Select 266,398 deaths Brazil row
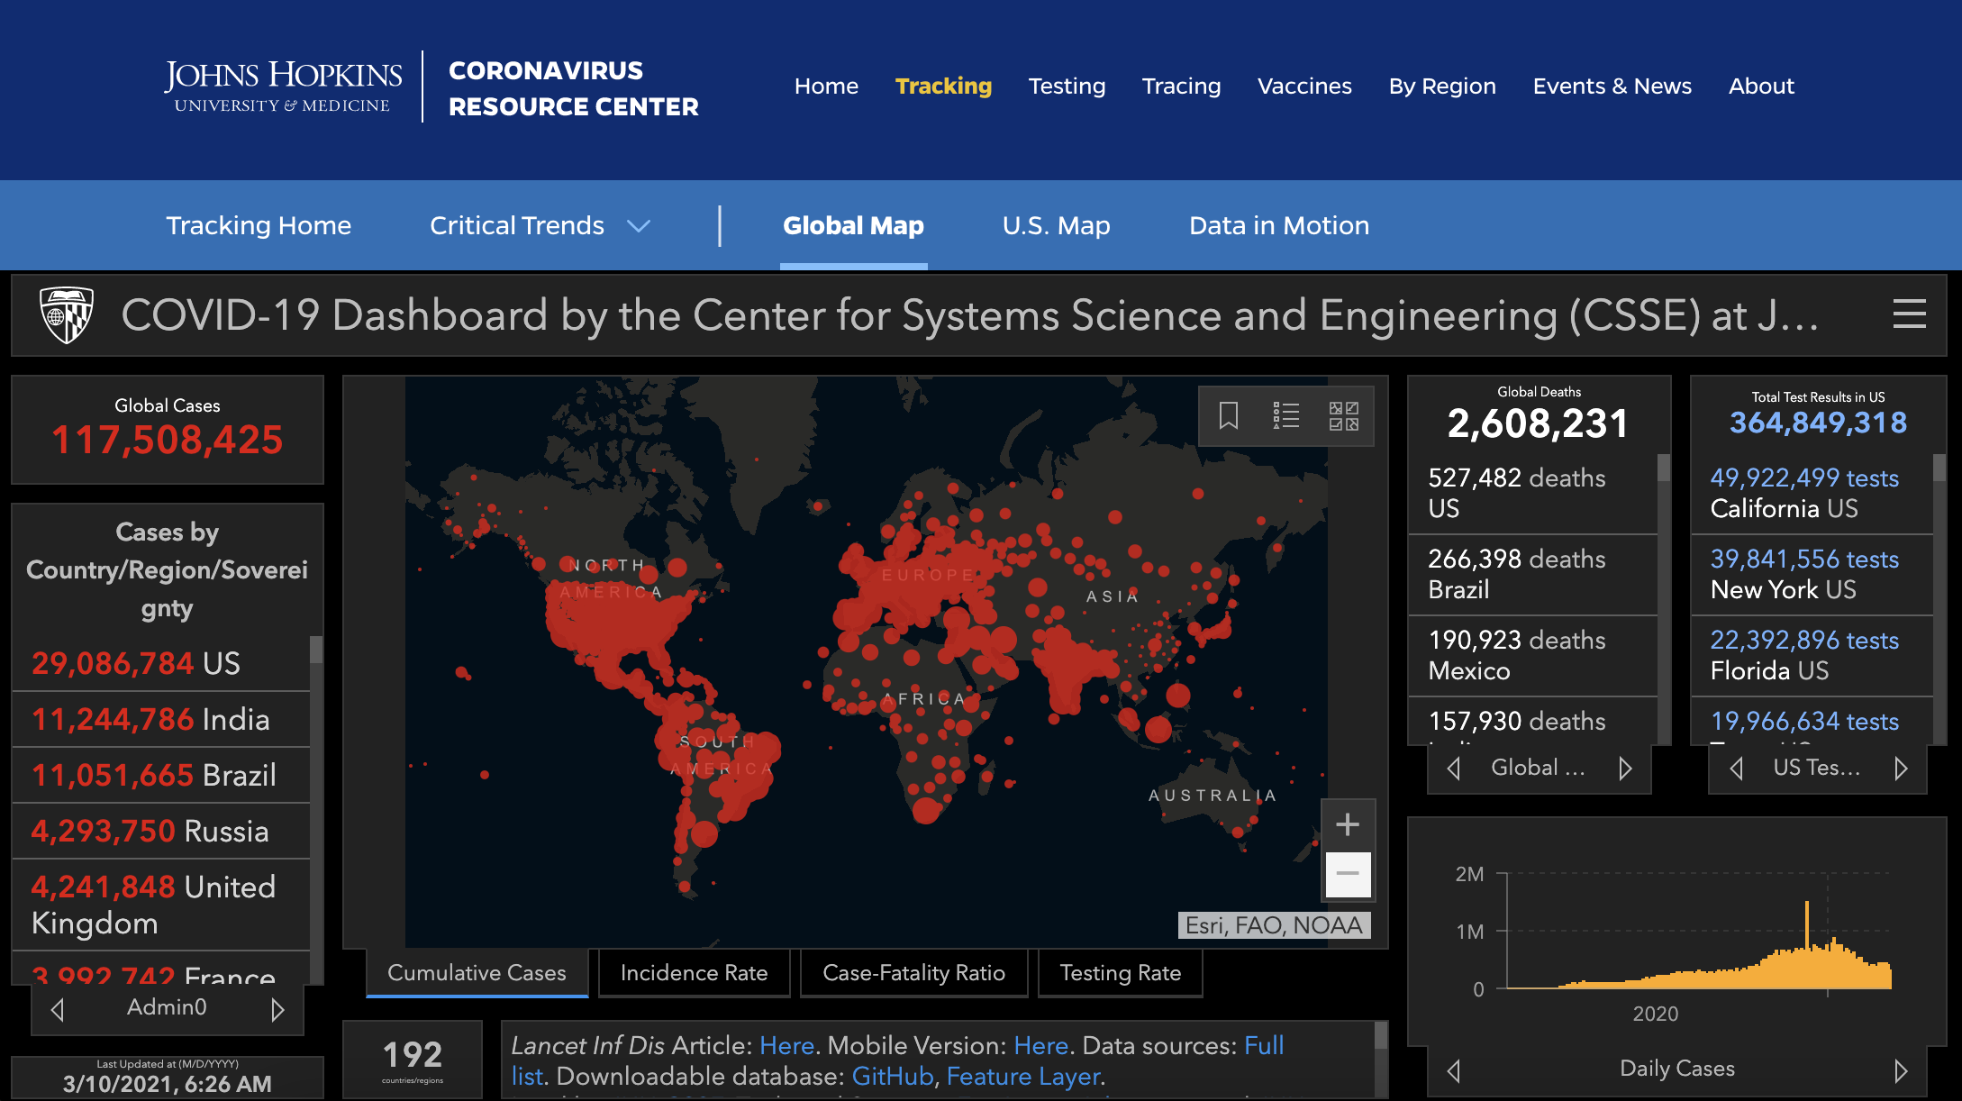 click(x=1533, y=575)
